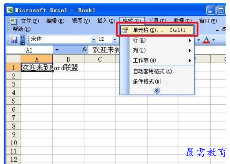230x164 pixels.
Task: Expand the full Format menu chevrons
Action: click(x=157, y=90)
